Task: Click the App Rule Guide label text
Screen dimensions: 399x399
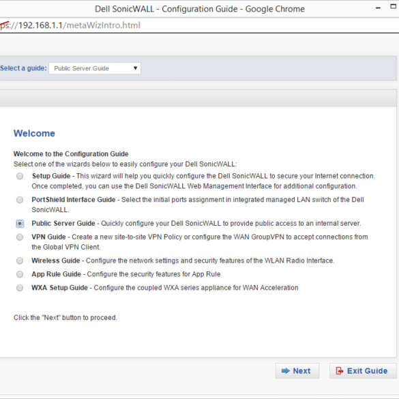Action: pos(56,274)
